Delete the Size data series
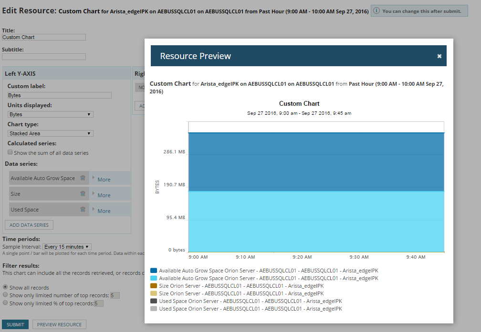Image resolution: width=481 pixels, height=332 pixels. [x=83, y=193]
